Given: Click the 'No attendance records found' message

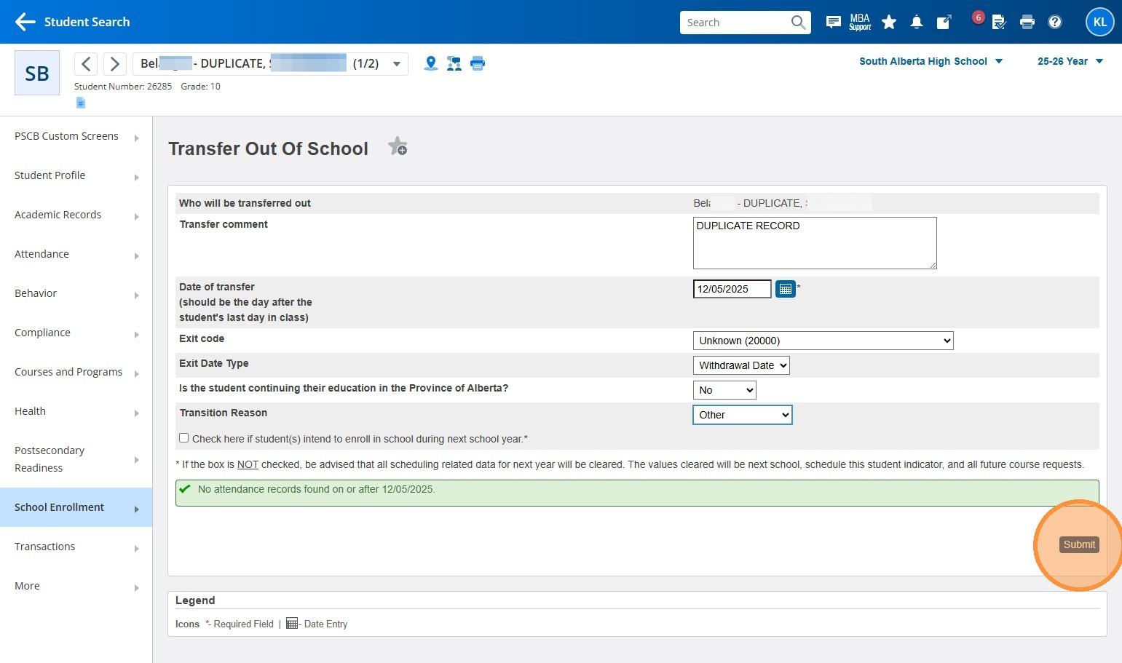Looking at the screenshot, I should tap(317, 489).
